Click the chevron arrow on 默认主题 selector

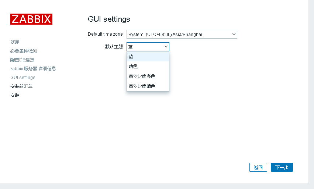coord(166,47)
